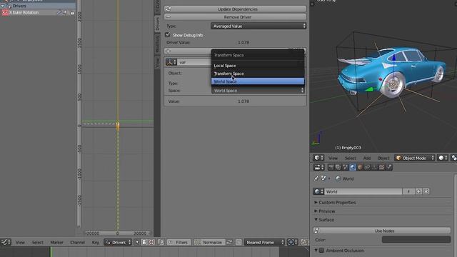Open the viewport shading selector

443,158
